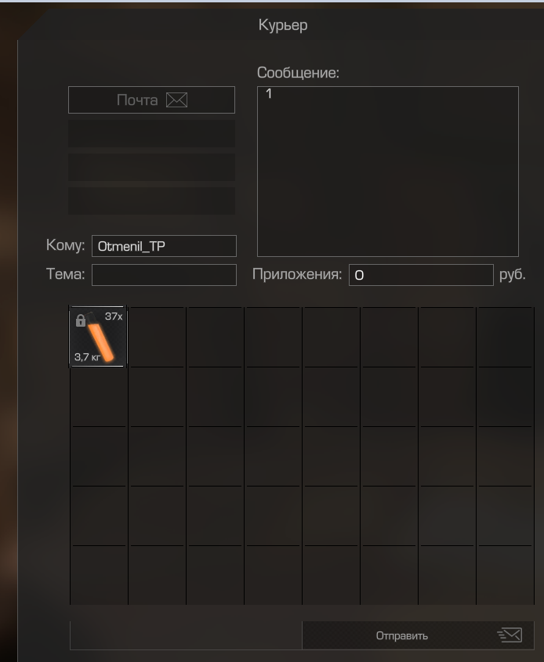Viewport: 544px width, 662px height.
Task: Select the first blank slot under Почта
Action: (151, 133)
